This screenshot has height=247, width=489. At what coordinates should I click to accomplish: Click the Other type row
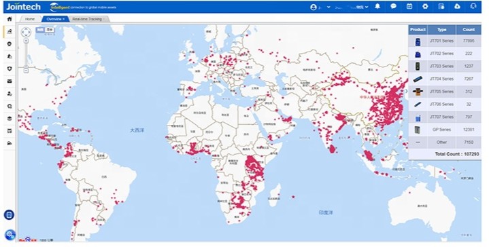tap(445, 142)
